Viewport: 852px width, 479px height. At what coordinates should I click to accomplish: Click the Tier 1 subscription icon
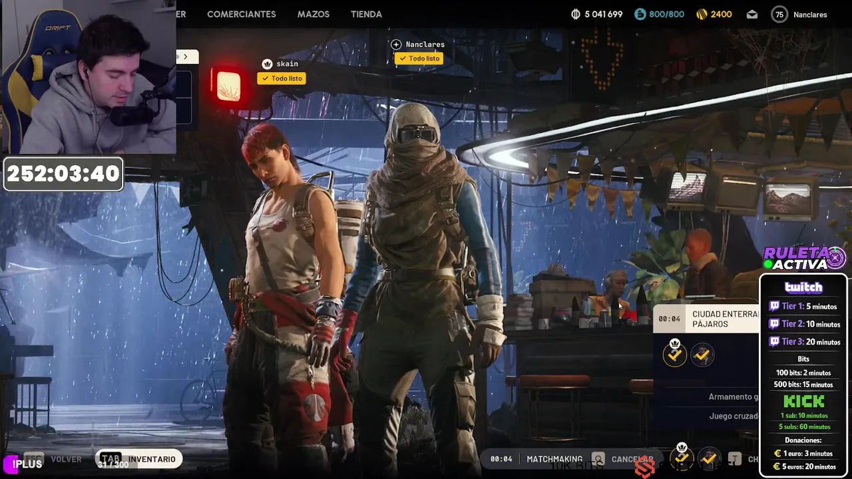(x=774, y=307)
